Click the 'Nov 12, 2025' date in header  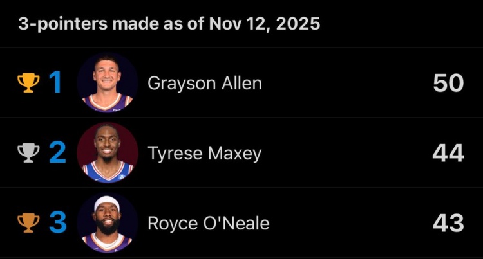click(x=264, y=24)
